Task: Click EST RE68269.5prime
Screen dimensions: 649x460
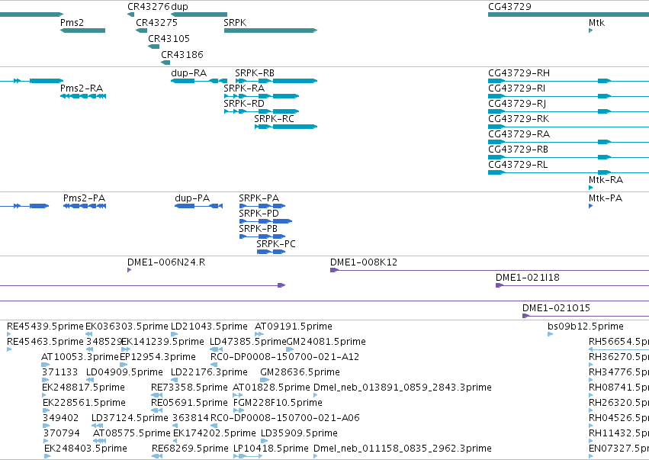Action: (x=157, y=456)
